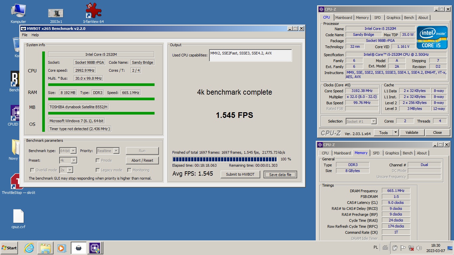The image size is (454, 255).
Task: Click the Validate button in CPU-Z
Action: pyautogui.click(x=412, y=132)
